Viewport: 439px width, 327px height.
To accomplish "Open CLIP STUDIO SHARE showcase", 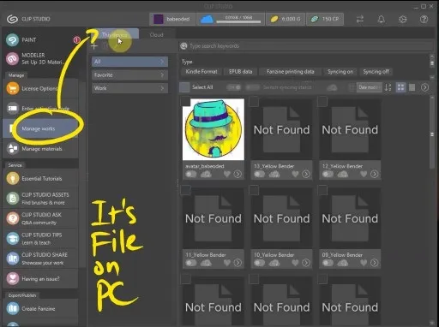I will click(40, 259).
